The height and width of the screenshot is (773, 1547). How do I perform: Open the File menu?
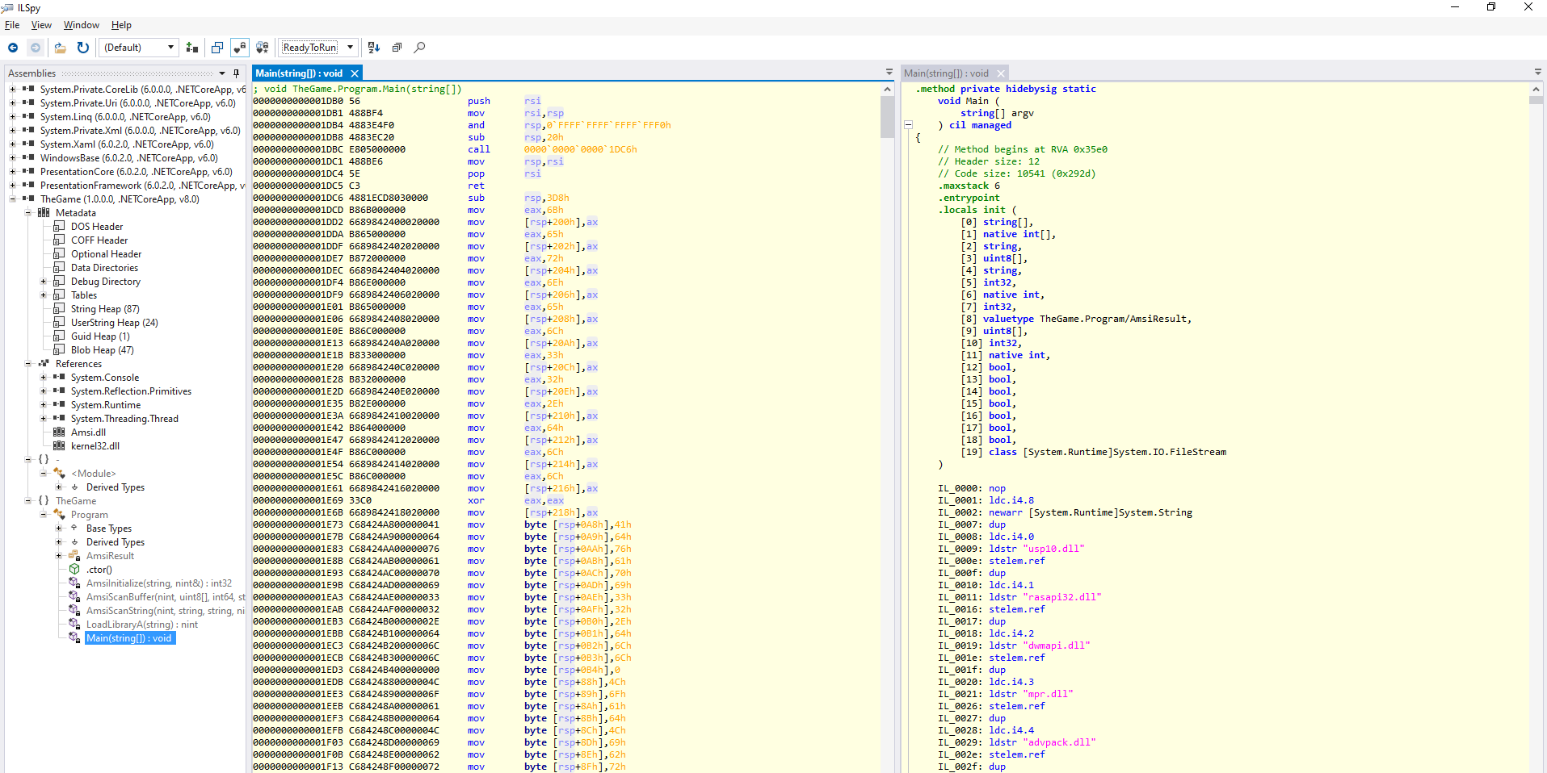(12, 25)
